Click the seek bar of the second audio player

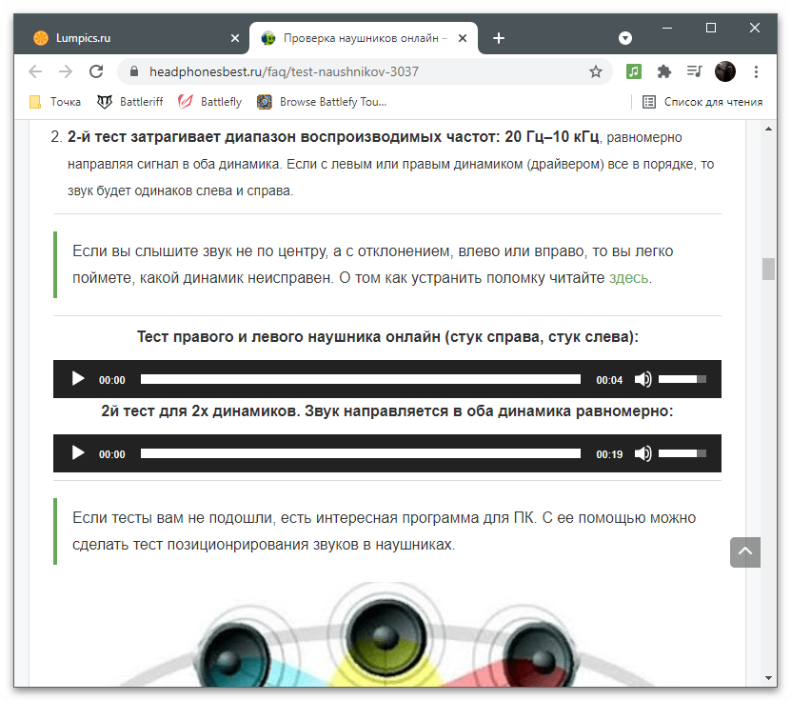[360, 453]
